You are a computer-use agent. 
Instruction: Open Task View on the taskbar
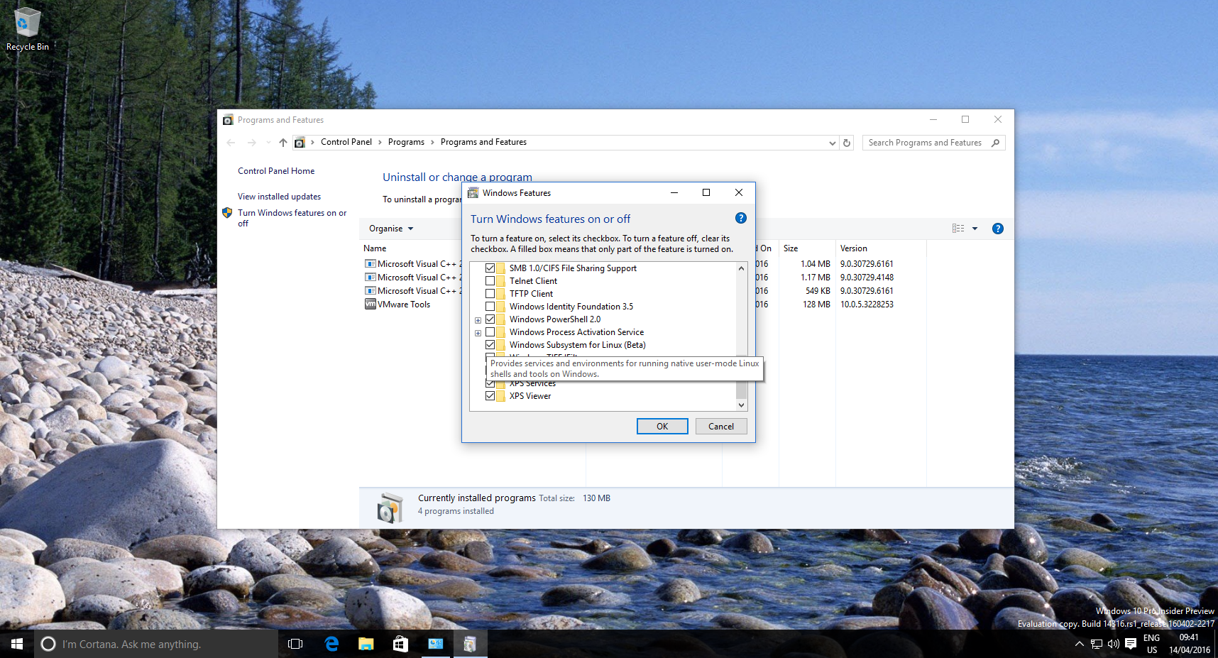pyautogui.click(x=295, y=644)
